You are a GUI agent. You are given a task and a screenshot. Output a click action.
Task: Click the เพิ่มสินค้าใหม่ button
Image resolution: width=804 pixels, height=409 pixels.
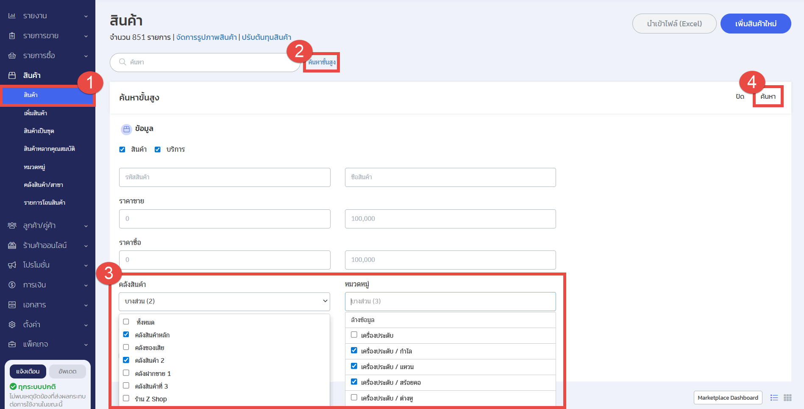pos(756,23)
